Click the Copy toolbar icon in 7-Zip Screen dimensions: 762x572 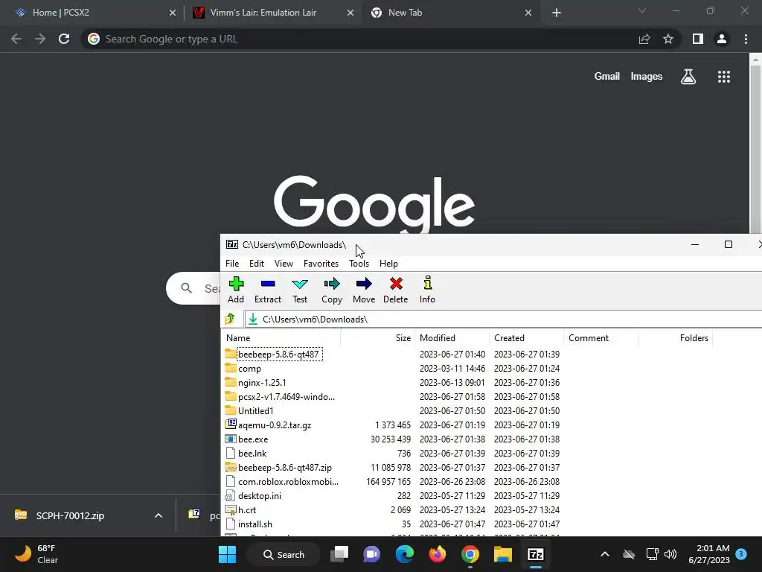[332, 290]
